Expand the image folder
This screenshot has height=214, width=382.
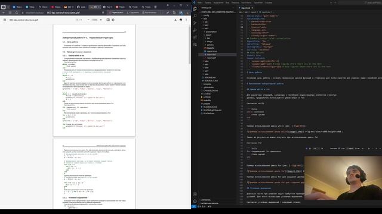(210, 42)
